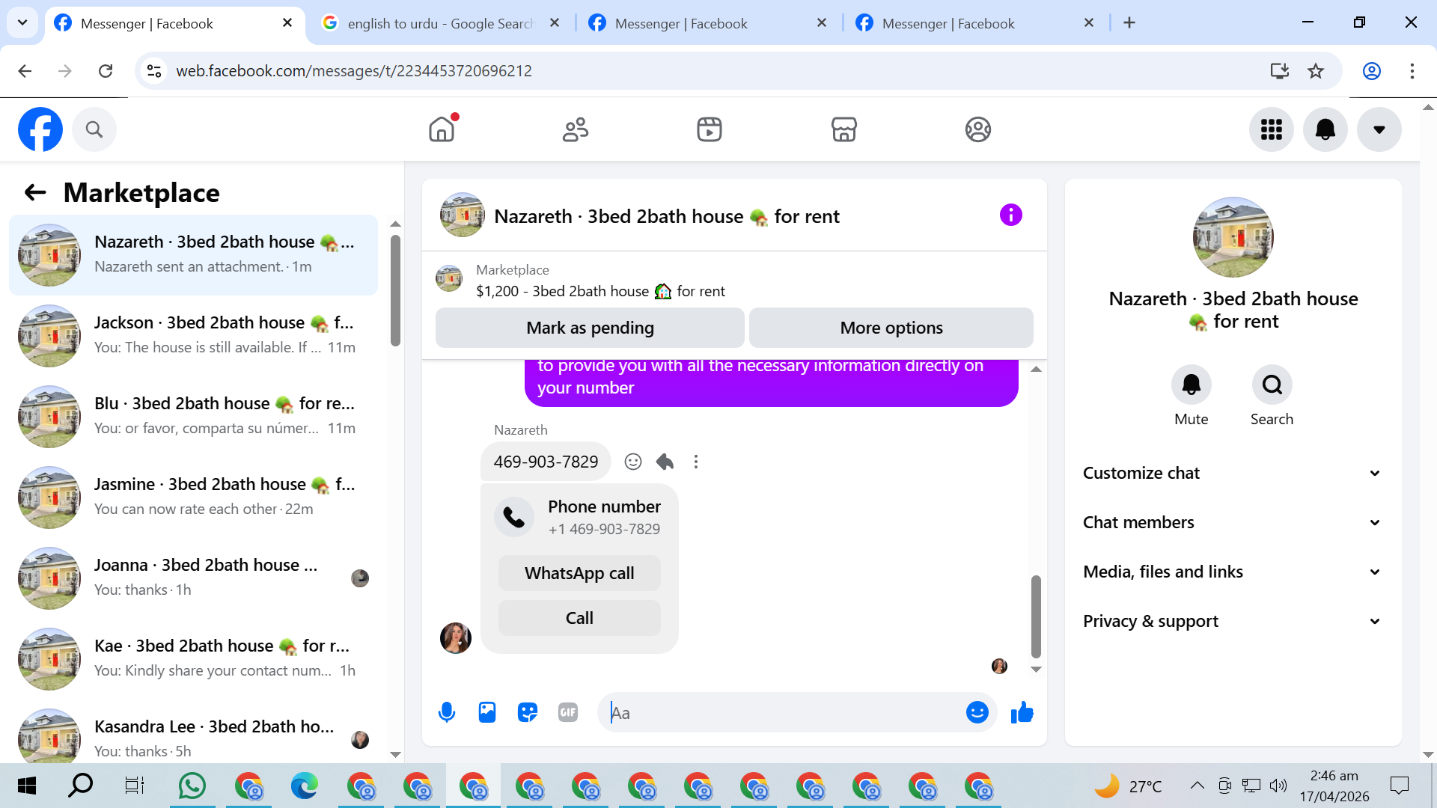Open the Reels video icon
This screenshot has width=1437, height=808.
point(710,129)
